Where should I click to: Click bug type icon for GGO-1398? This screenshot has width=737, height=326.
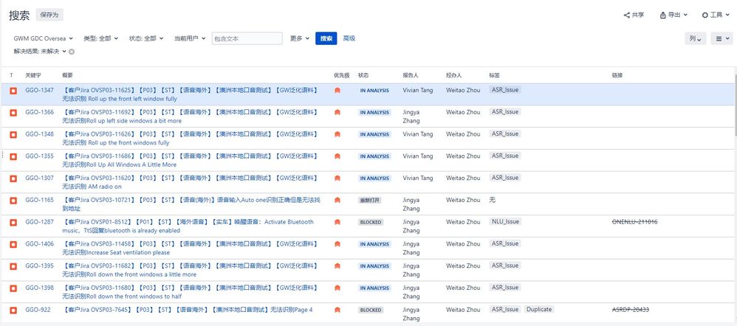(13, 288)
